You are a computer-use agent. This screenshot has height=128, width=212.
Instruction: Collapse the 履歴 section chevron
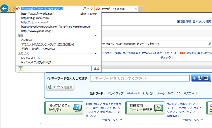click(96, 36)
